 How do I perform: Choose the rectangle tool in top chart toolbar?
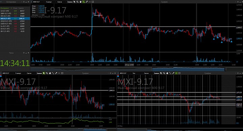[93, 2]
